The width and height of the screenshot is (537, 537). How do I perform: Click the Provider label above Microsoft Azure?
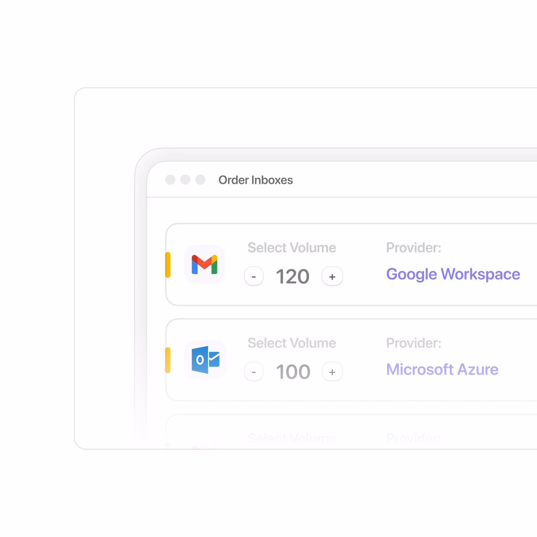414,343
